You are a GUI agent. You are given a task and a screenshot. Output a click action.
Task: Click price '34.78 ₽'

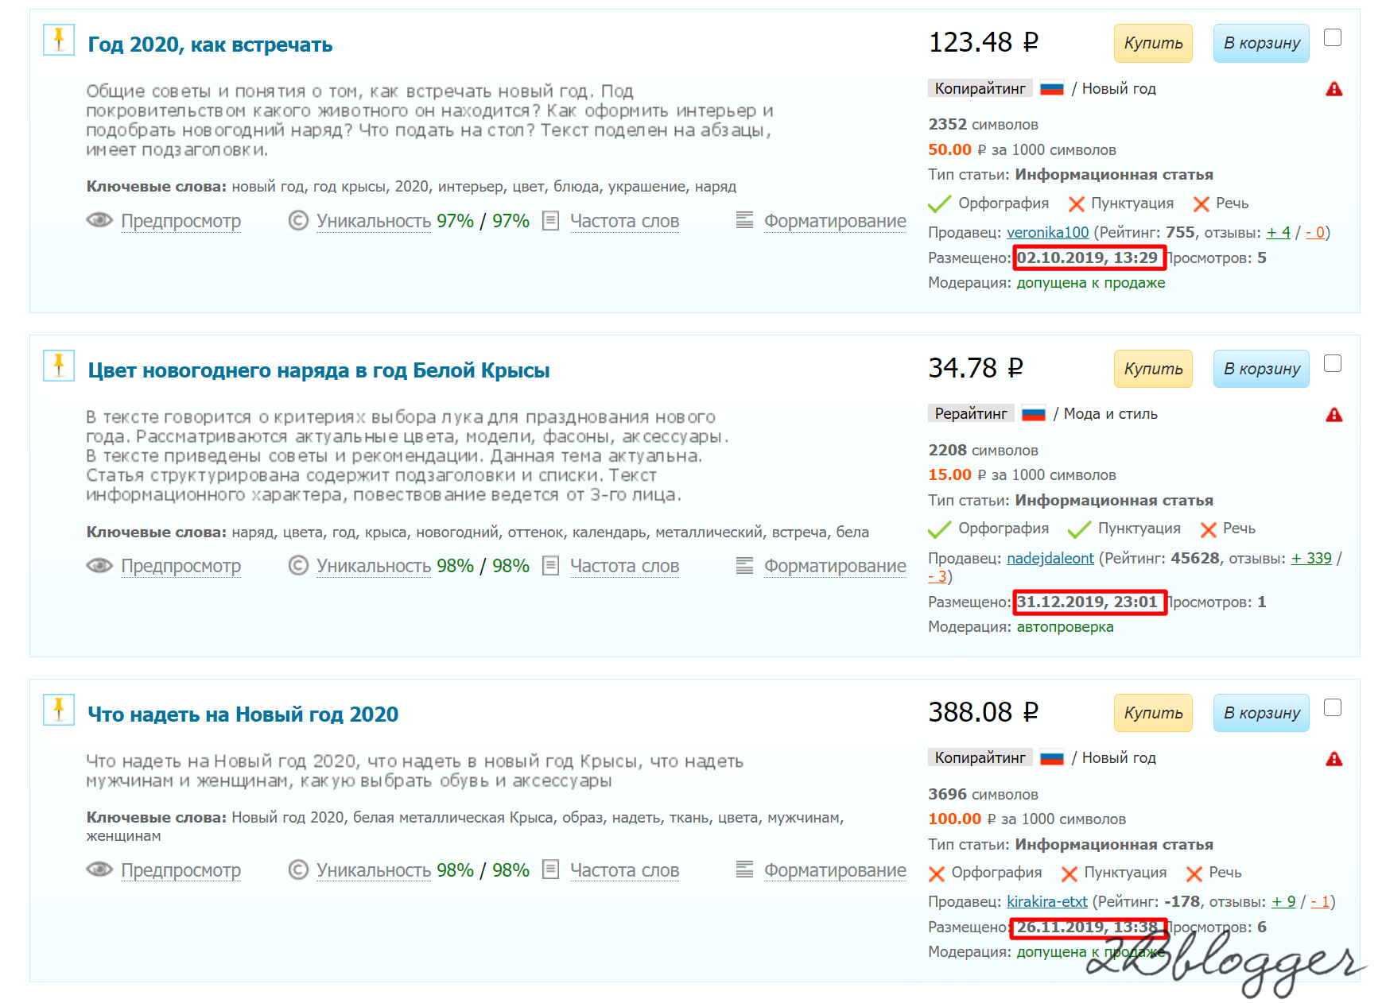pos(976,367)
